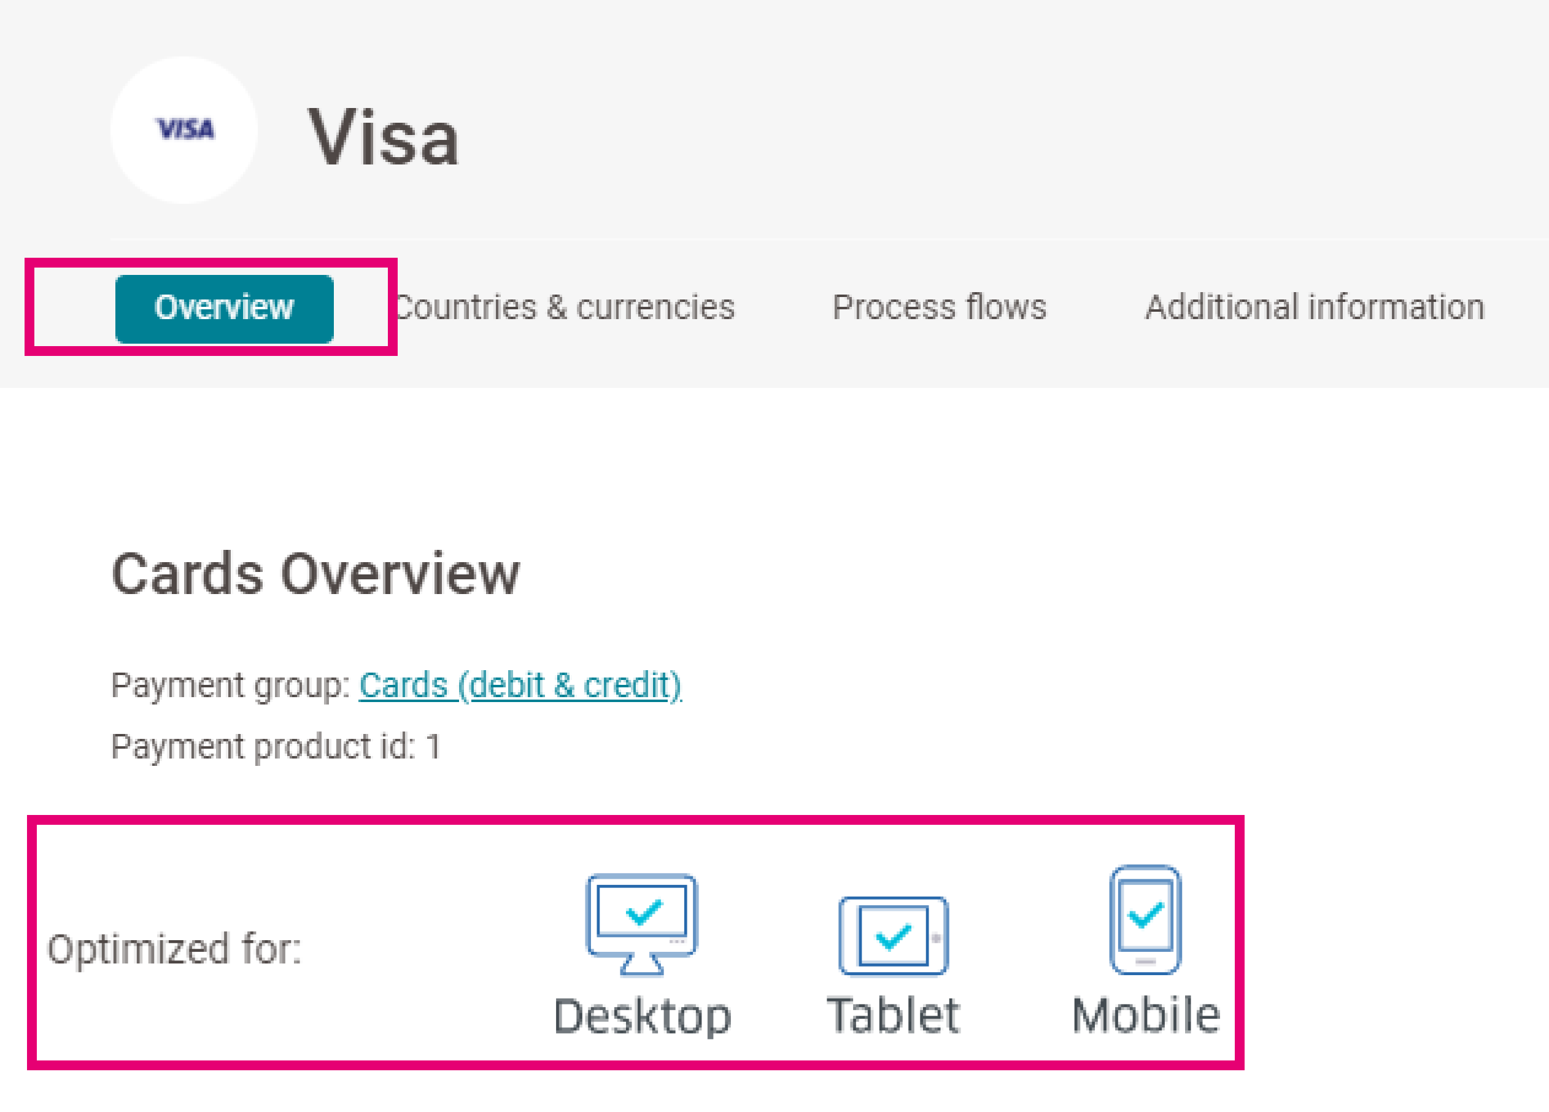
Task: Click the Desktop monitor icon
Action: 641,923
